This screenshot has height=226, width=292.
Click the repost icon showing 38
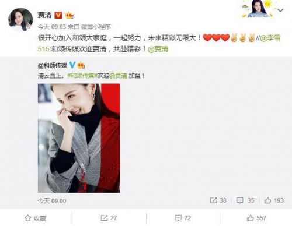(218, 200)
